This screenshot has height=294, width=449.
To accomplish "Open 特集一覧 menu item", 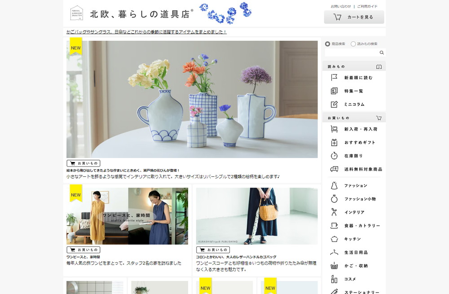I will pos(354,91).
